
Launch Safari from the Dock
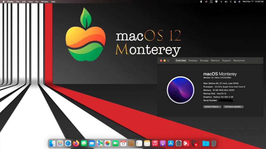click(68, 143)
